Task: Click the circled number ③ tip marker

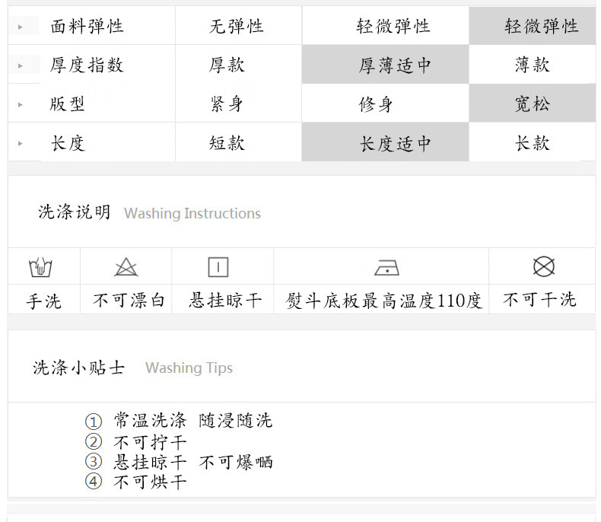Action: pos(93,461)
